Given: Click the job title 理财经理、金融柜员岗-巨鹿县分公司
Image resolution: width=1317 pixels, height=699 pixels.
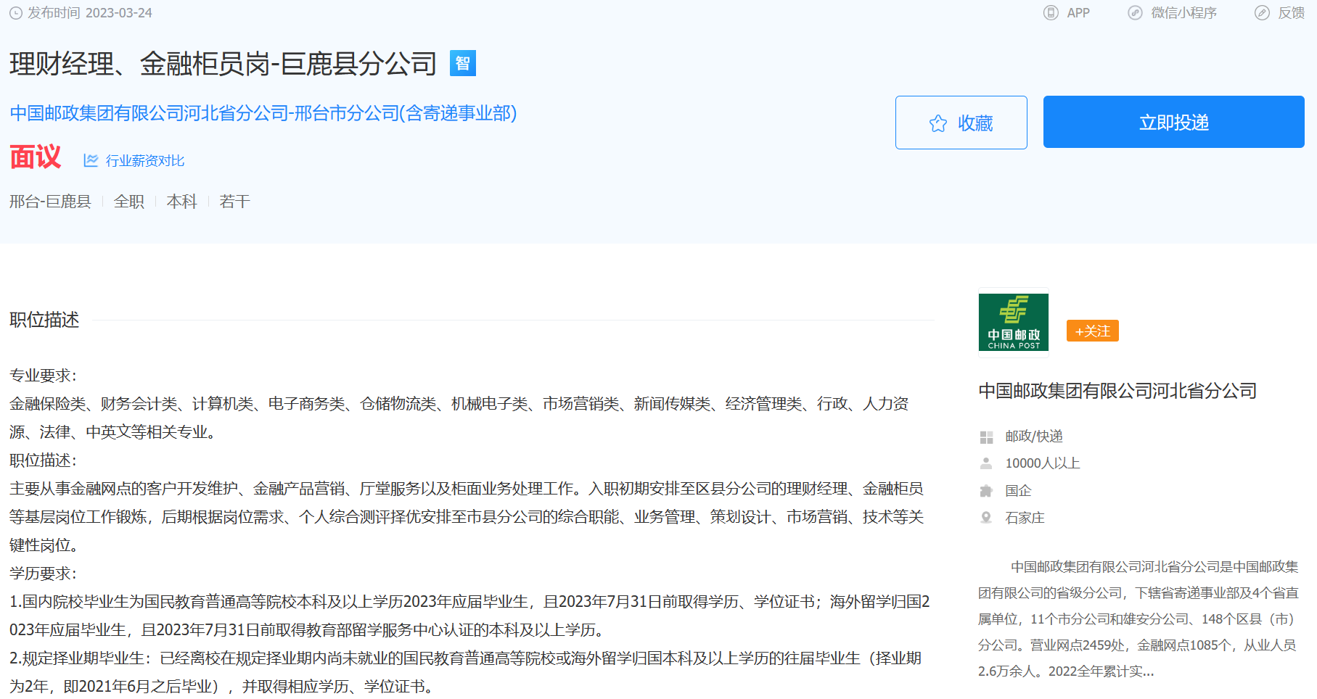Looking at the screenshot, I should coord(223,64).
